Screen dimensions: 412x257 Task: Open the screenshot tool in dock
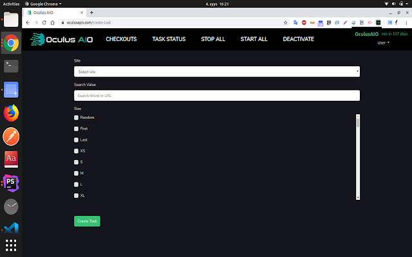pos(11,89)
